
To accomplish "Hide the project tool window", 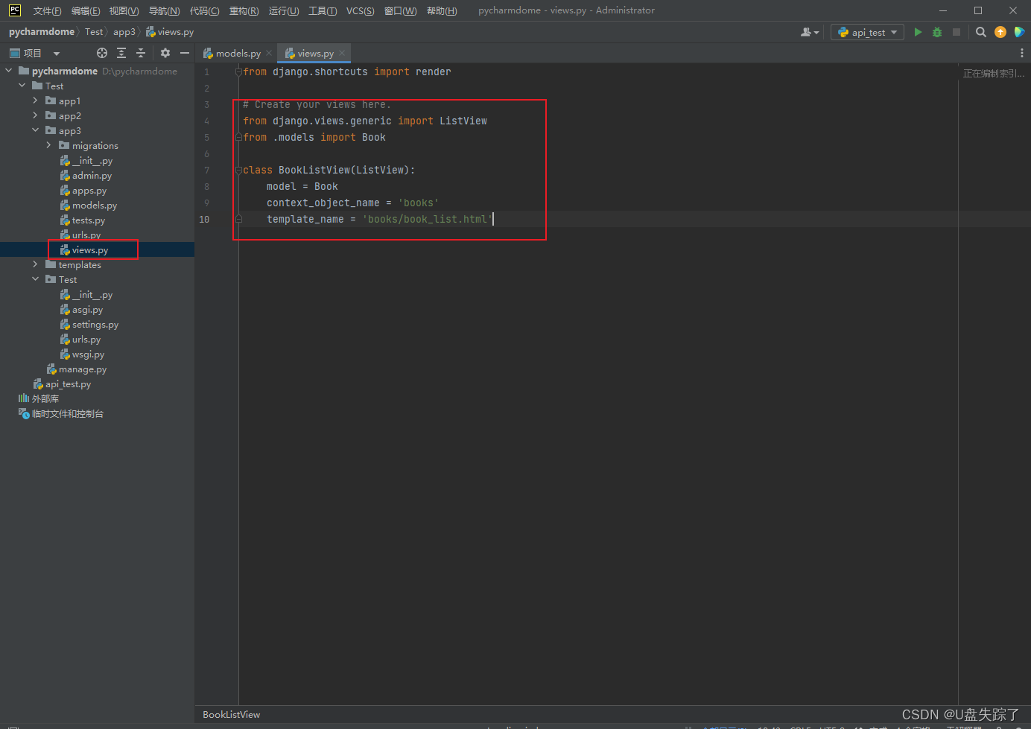I will (184, 52).
